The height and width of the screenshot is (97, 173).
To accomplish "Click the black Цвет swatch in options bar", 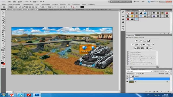I will pos(82,7).
